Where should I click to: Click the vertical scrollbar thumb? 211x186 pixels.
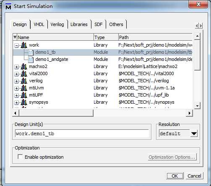[x=197, y=55]
